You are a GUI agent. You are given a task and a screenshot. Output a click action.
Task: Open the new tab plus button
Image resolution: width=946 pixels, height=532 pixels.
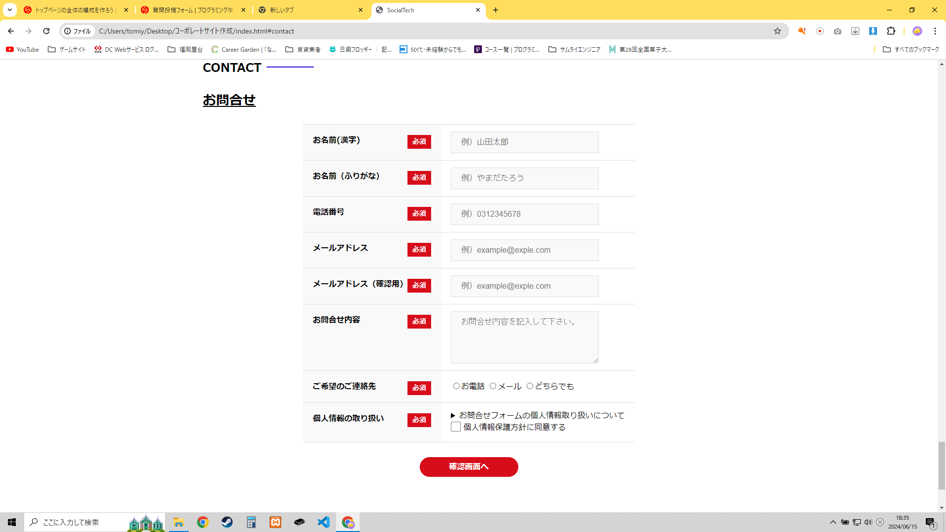point(496,10)
